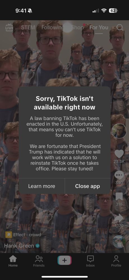This screenshot has width=129, height=280.
Task: Select the For You tab
Action: 99,27
